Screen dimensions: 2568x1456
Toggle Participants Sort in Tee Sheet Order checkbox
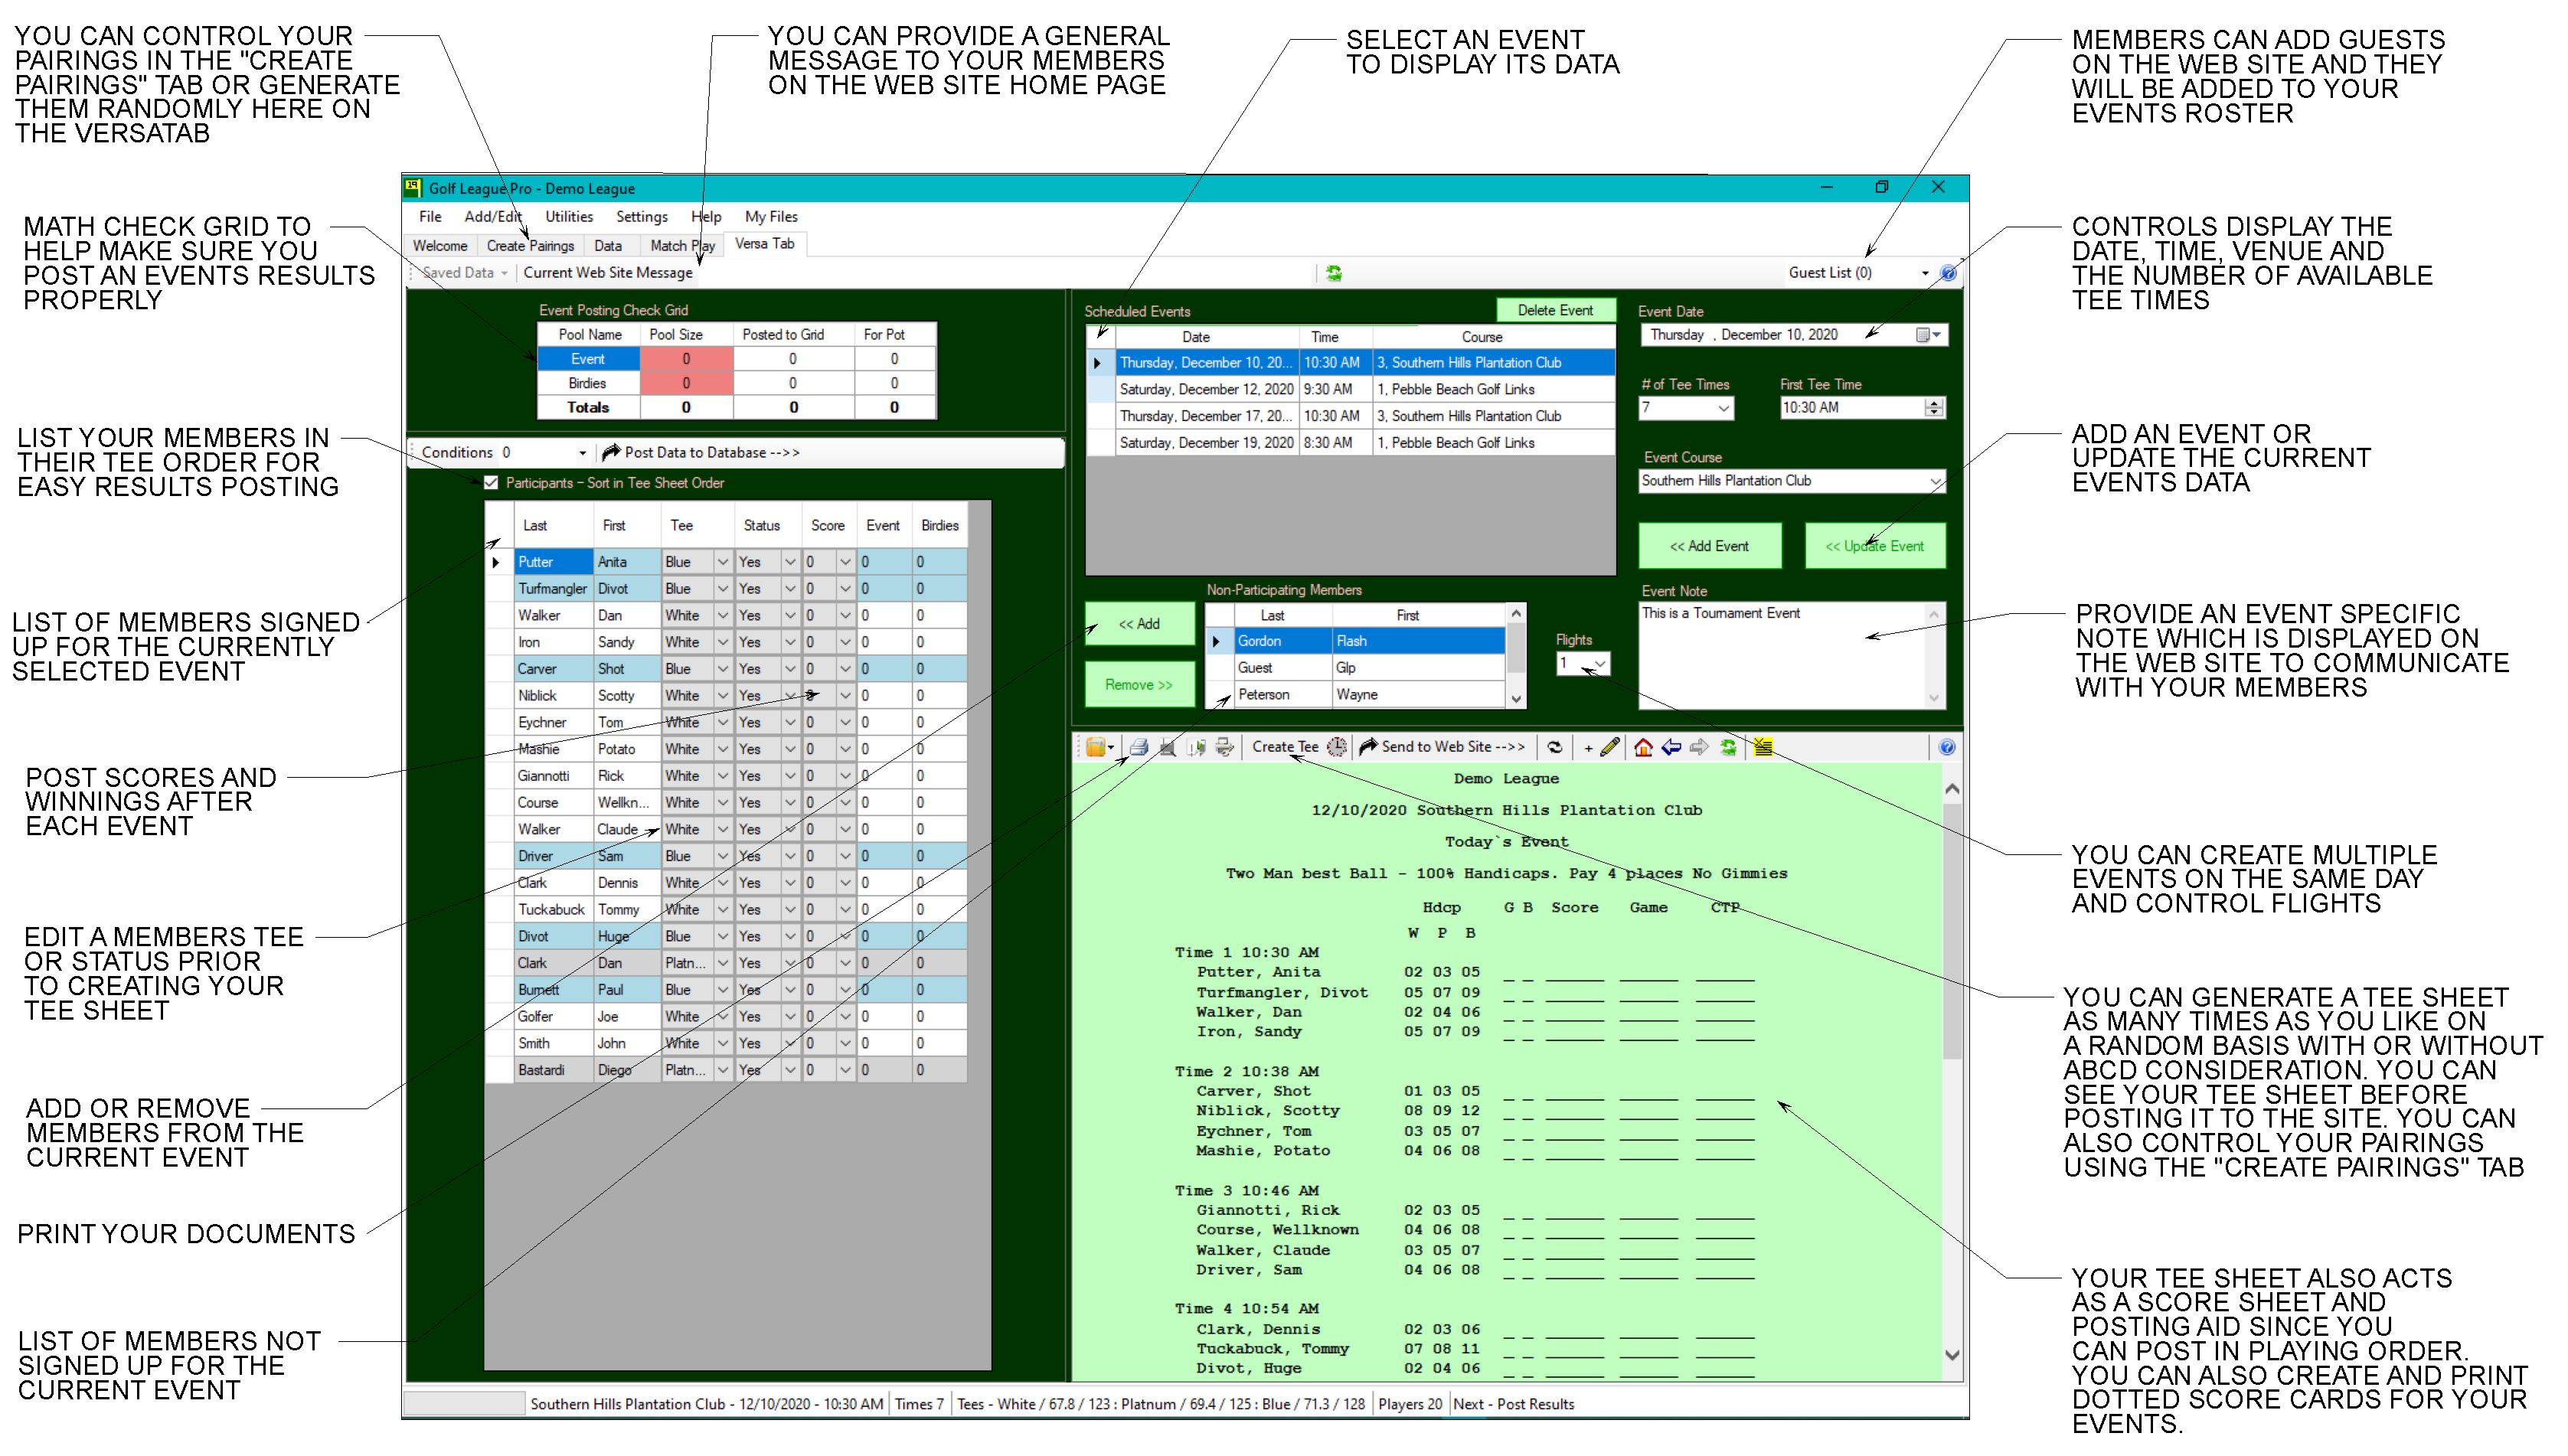[491, 483]
